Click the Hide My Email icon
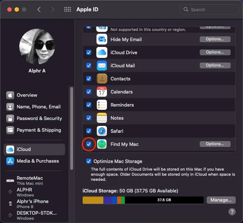 101,39
